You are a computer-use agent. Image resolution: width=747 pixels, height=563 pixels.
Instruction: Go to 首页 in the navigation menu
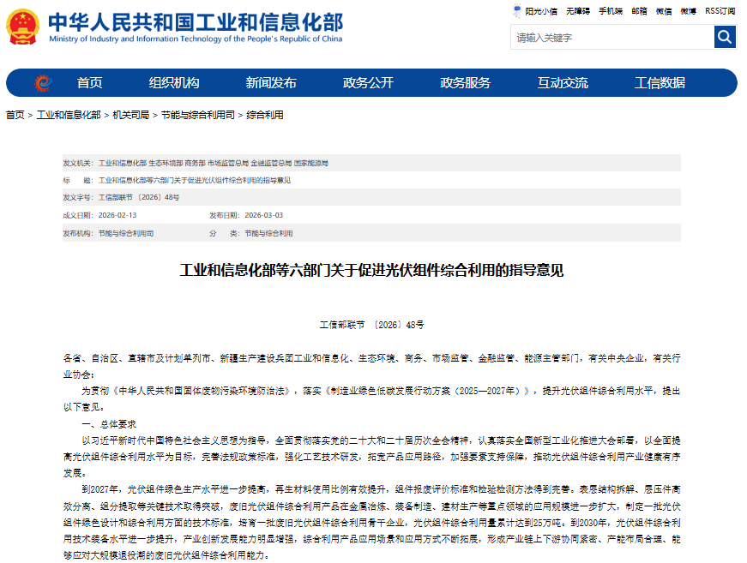[90, 82]
